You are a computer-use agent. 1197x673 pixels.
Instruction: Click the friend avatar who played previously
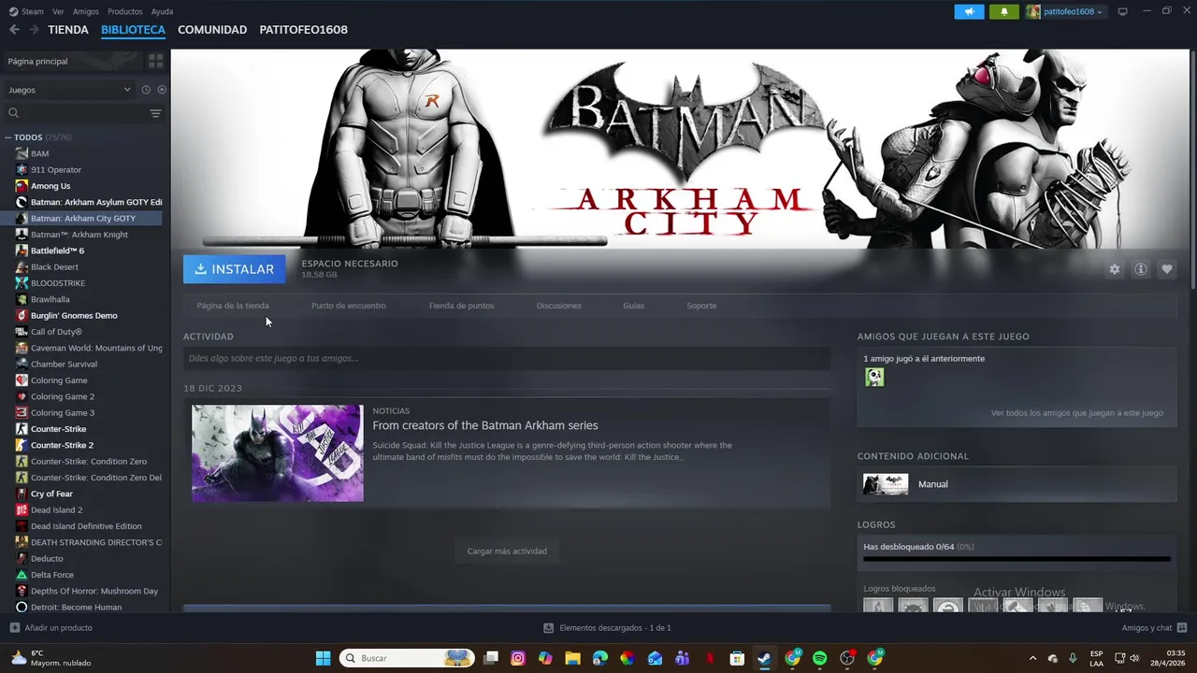click(x=874, y=377)
